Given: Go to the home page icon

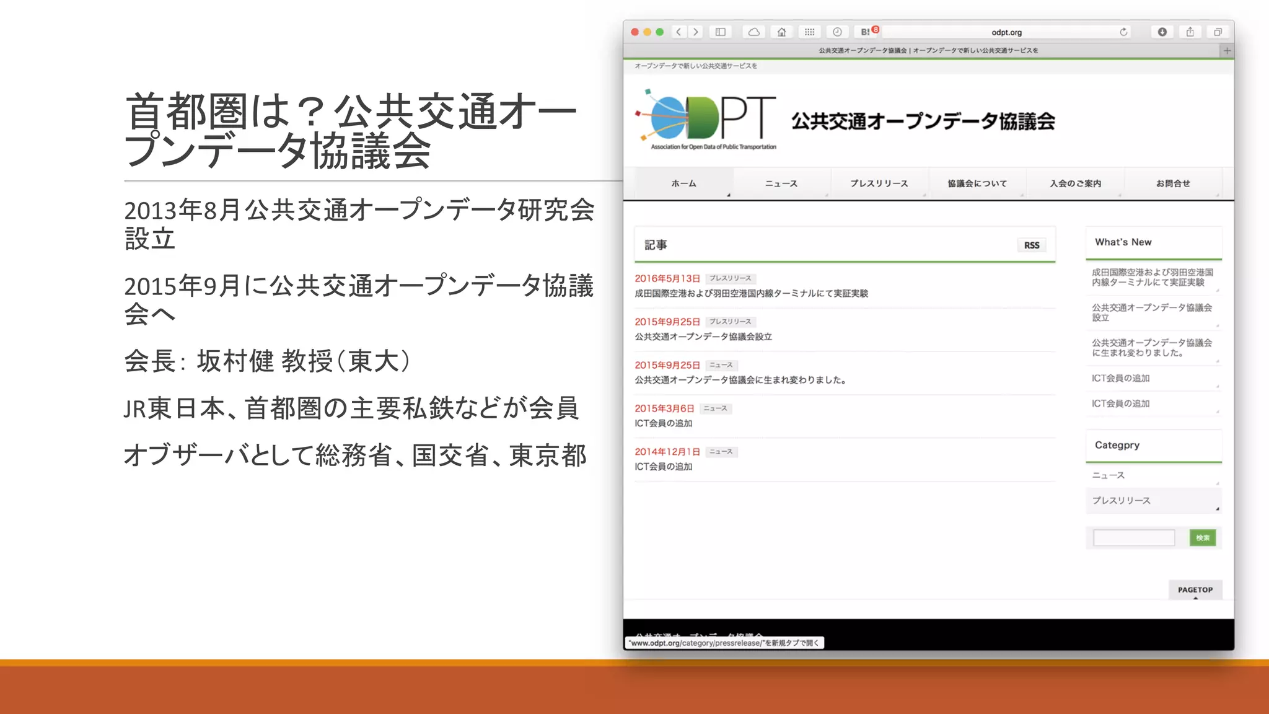Looking at the screenshot, I should pos(781,32).
